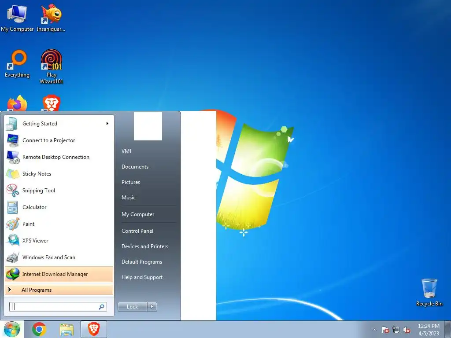The image size is (451, 338).
Task: Show hidden tray icons arrow
Action: point(374,330)
